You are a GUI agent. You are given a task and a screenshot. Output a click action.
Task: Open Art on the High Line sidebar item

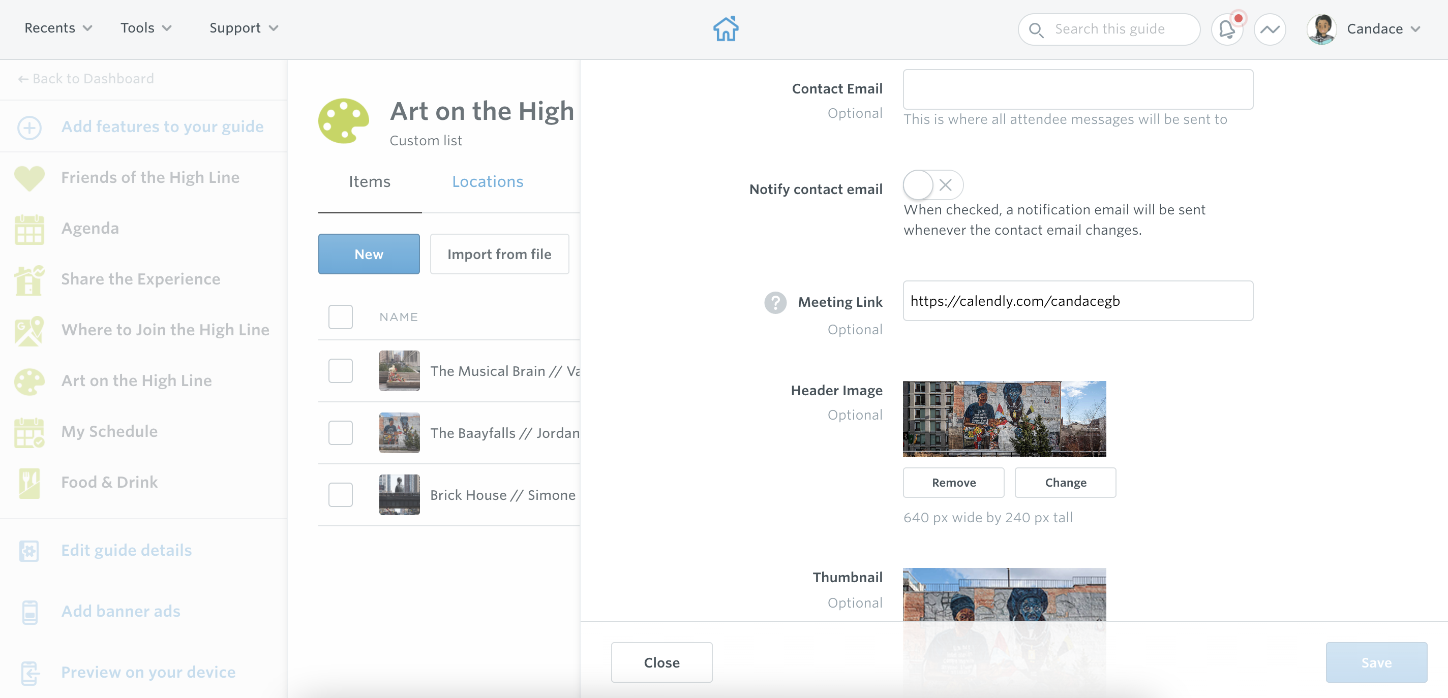(x=137, y=380)
